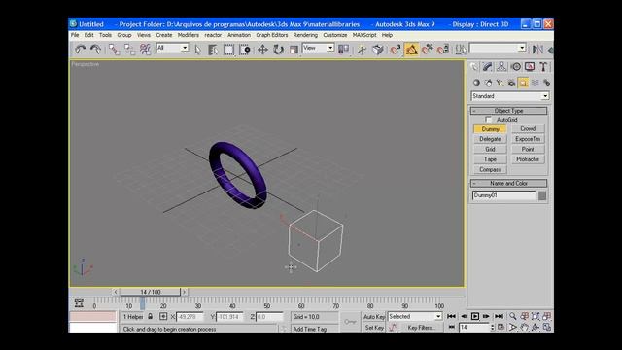Switch to the Display command panel tab
The width and height of the screenshot is (622, 350).
530,67
